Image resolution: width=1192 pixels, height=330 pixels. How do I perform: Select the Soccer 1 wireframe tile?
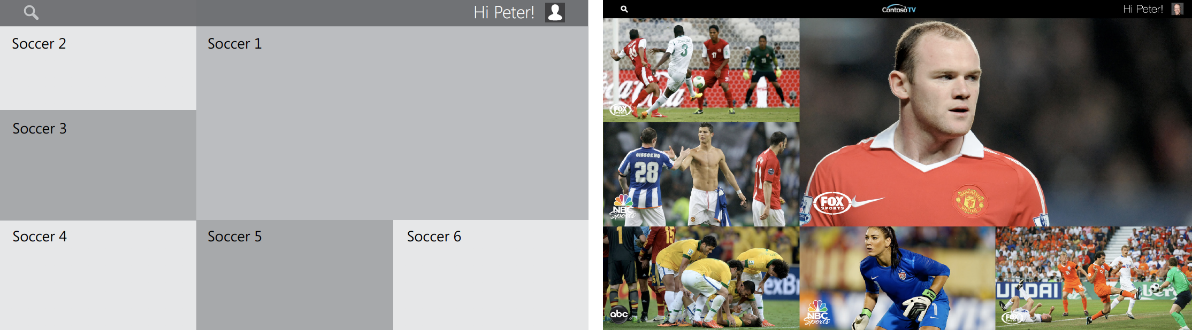coord(392,123)
